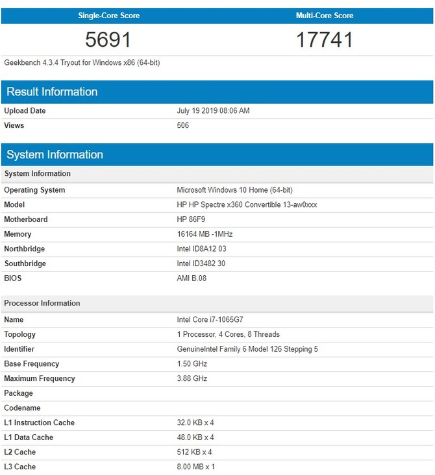The height and width of the screenshot is (475, 435).
Task: Select the date July 19 2019 08:06 AM
Action: pyautogui.click(x=213, y=110)
